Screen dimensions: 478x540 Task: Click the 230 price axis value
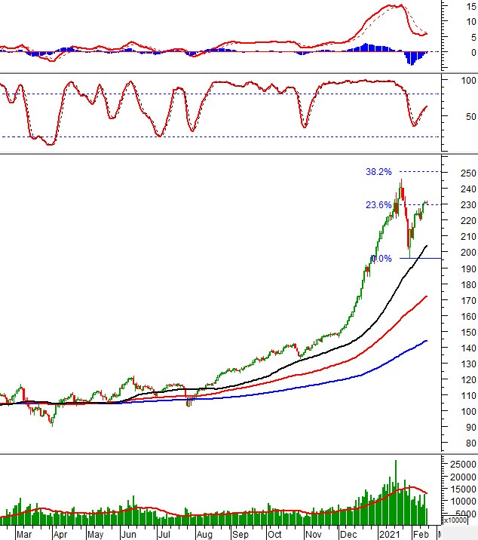click(468, 204)
